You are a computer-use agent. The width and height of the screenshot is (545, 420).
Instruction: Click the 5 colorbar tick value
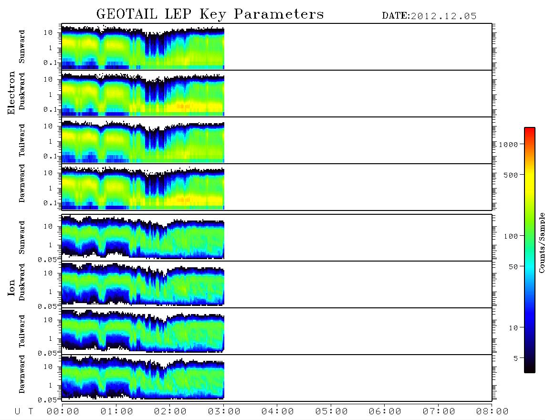pyautogui.click(x=515, y=359)
